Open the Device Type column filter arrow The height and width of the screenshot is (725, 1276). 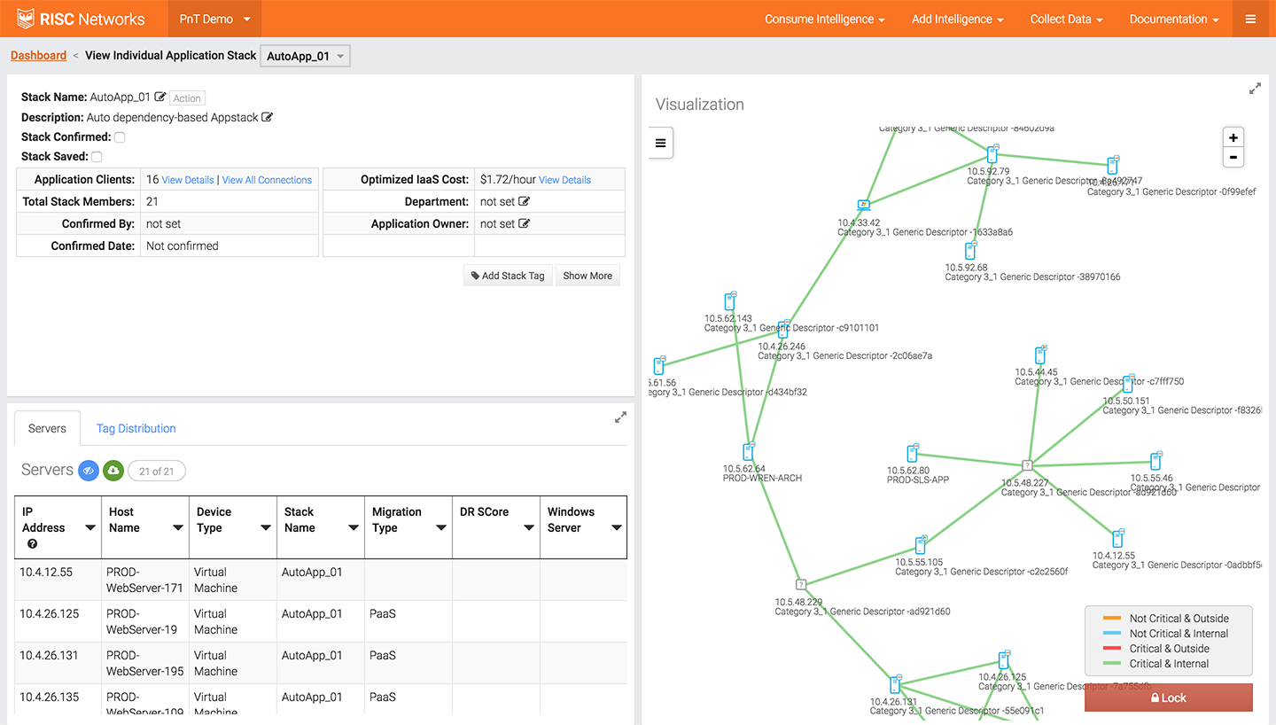coord(265,528)
